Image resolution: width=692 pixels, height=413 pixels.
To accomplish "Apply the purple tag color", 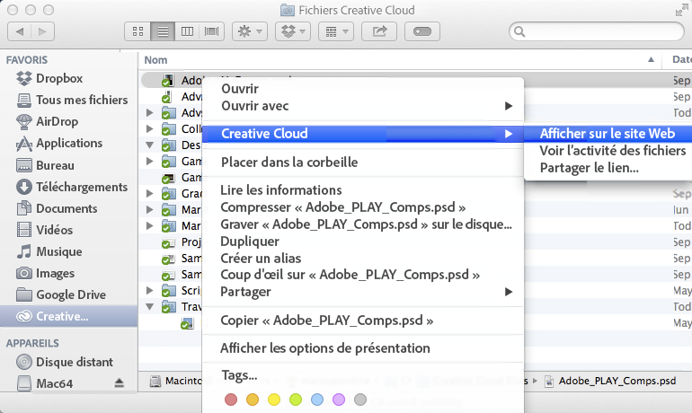I will tap(339, 400).
